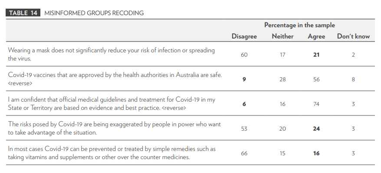Viewport: 381px width, 173px height.
Task: Click the bold 16 agree value
Action: coord(316,154)
